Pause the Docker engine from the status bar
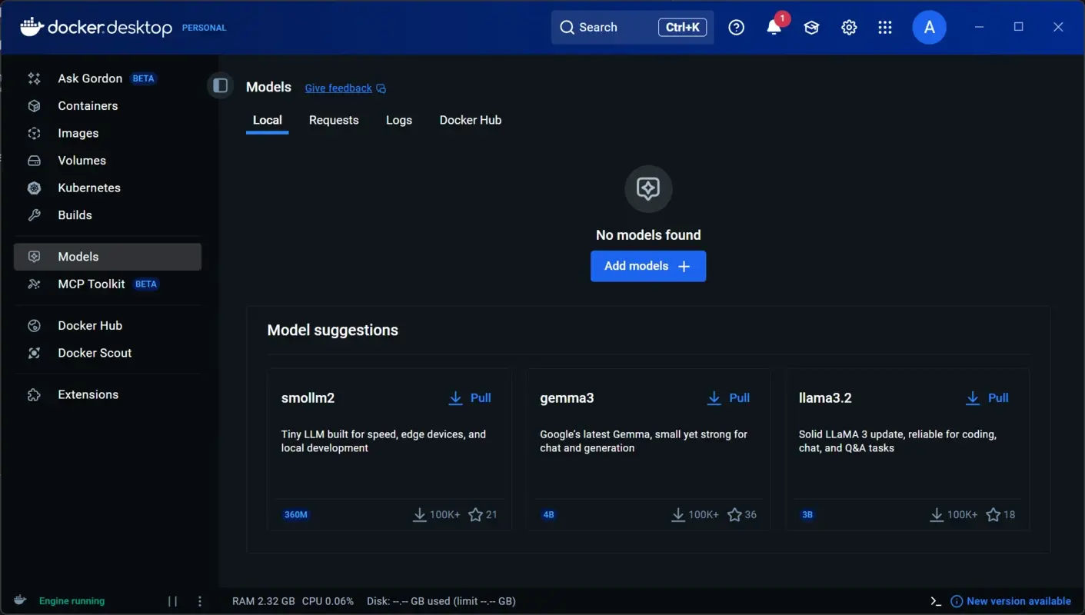 [172, 600]
